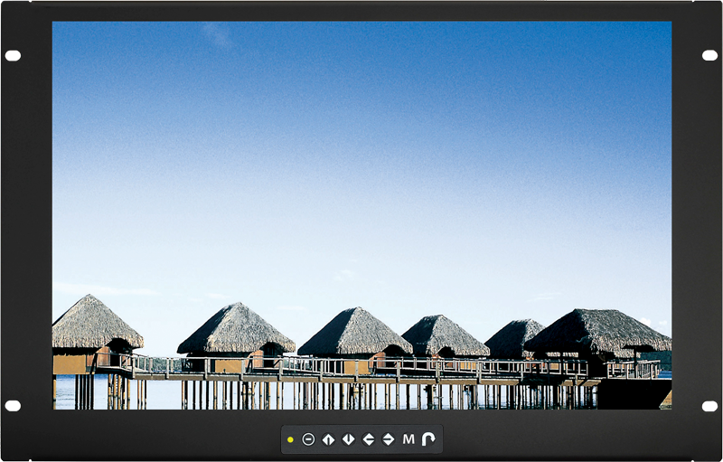Click the yellow status LED indicator

click(290, 439)
